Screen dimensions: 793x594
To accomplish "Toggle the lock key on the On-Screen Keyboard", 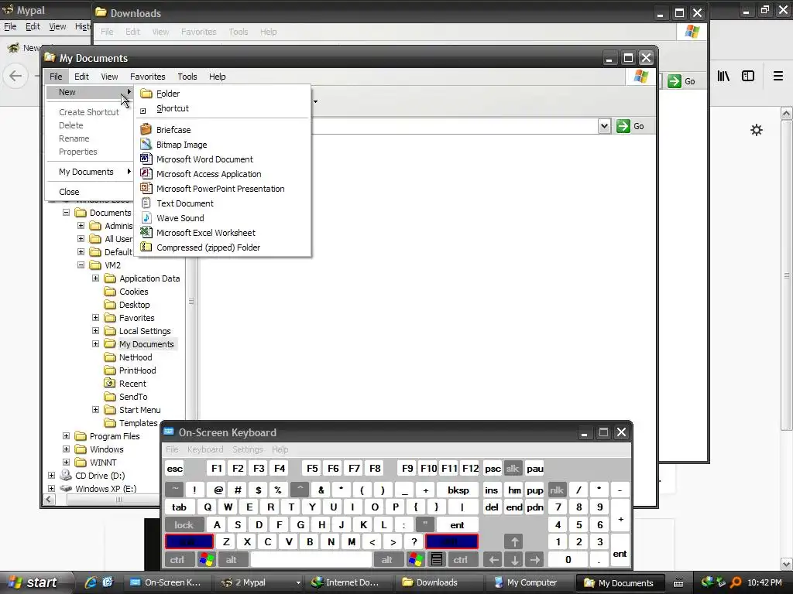I will click(x=184, y=525).
